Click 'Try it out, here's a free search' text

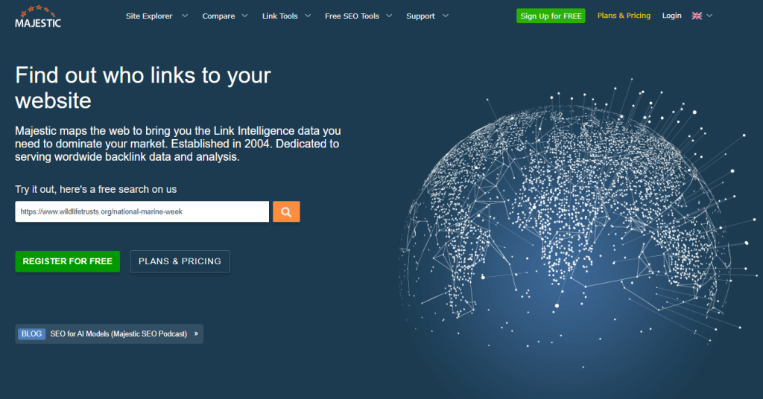point(96,190)
